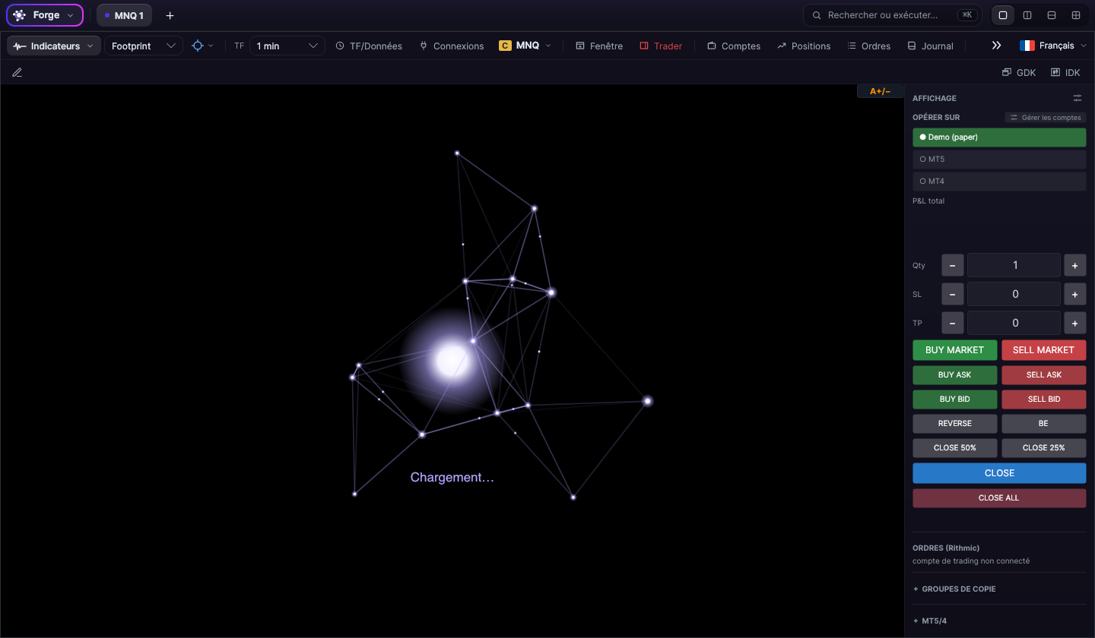The width and height of the screenshot is (1095, 638).
Task: Show more toolbar items with double chevron
Action: pos(996,46)
